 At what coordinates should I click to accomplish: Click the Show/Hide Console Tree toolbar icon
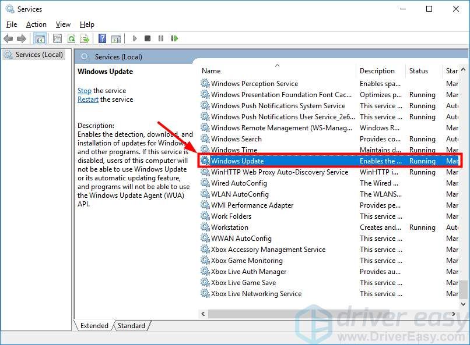coord(40,38)
